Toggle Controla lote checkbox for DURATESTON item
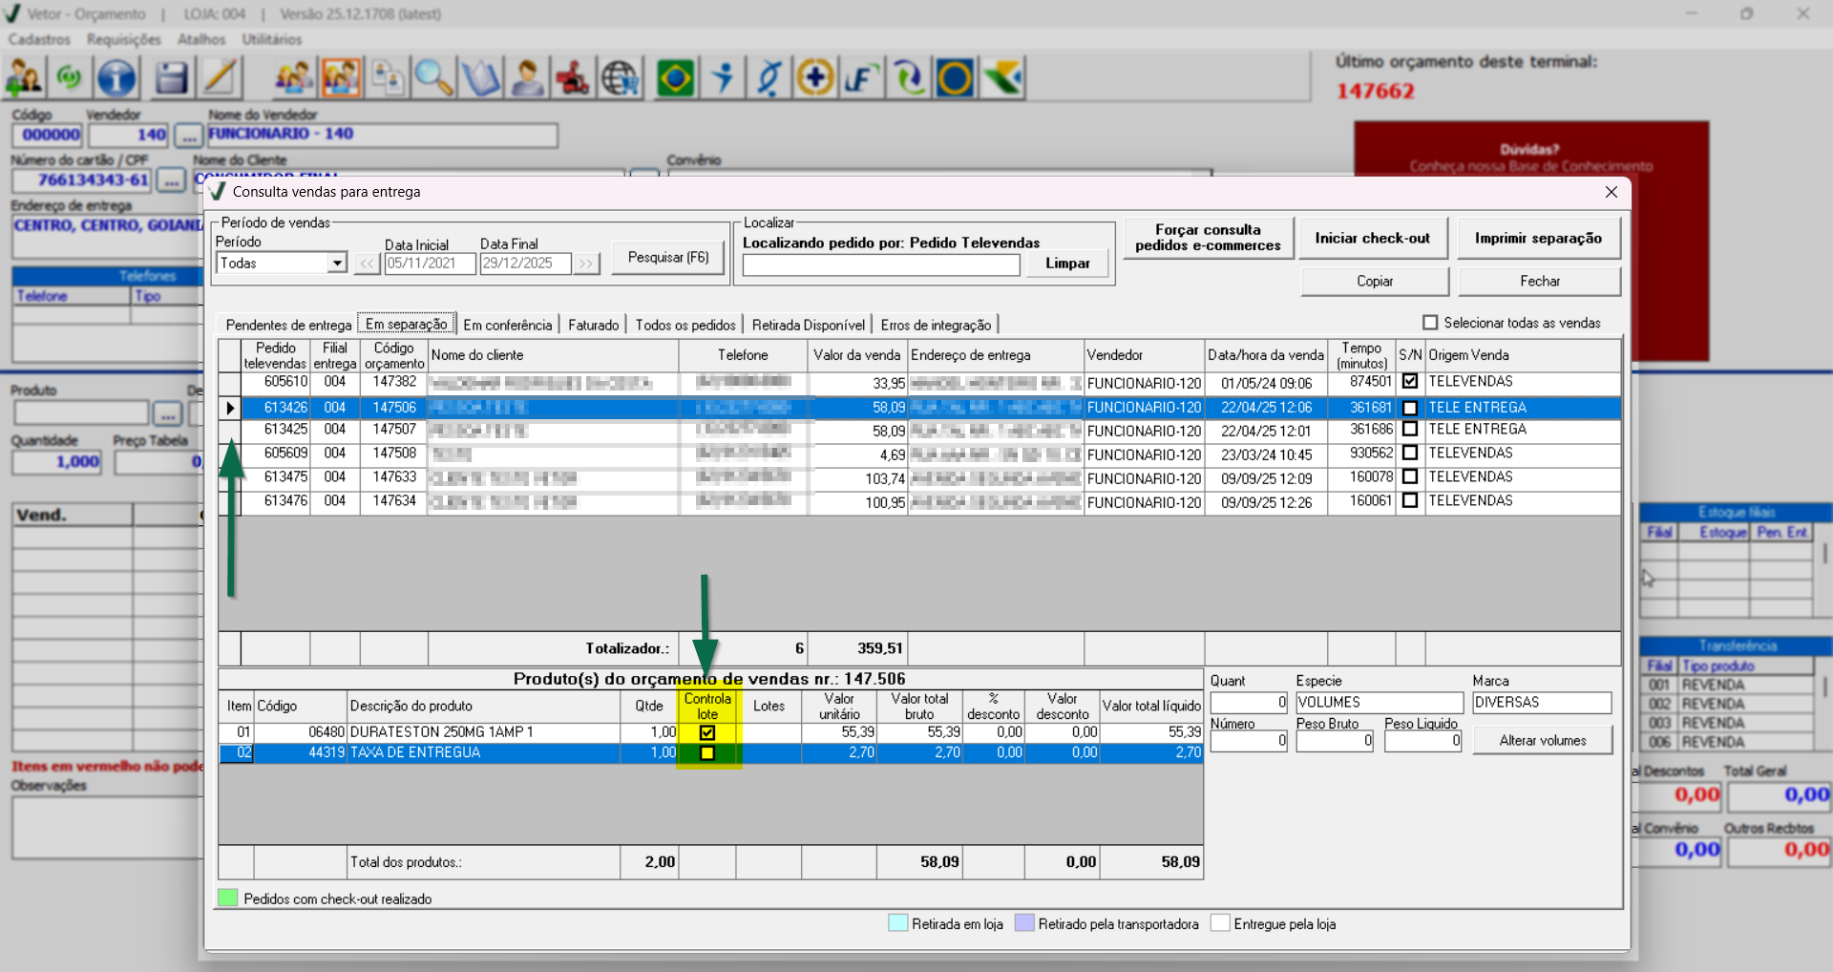Image resolution: width=1833 pixels, height=972 pixels. (x=707, y=732)
